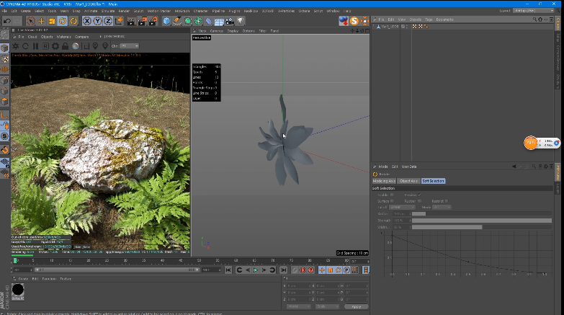
Task: Add a floor/environment grid object
Action: (x=219, y=21)
